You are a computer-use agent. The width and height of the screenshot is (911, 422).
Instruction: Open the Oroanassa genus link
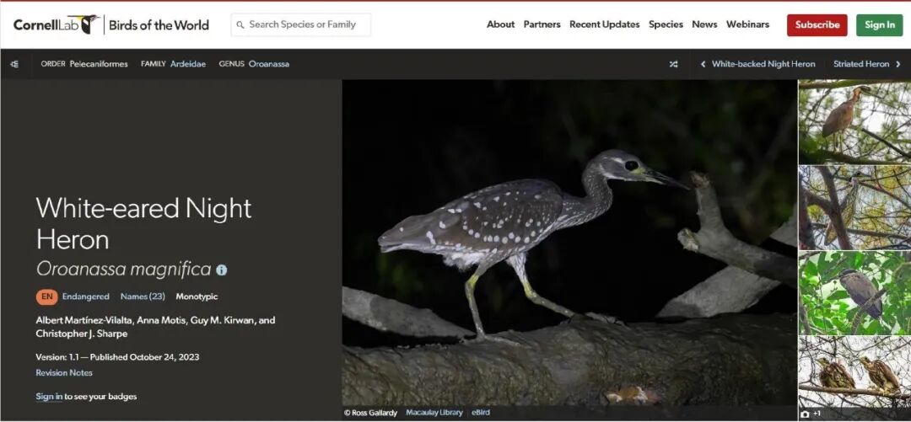tap(269, 64)
